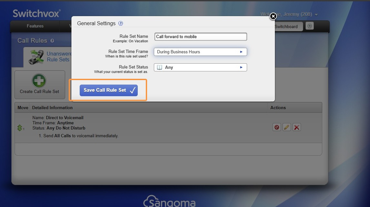Open the Features menu in navigation bar
Screen dimensions: 370x207
coord(35,26)
